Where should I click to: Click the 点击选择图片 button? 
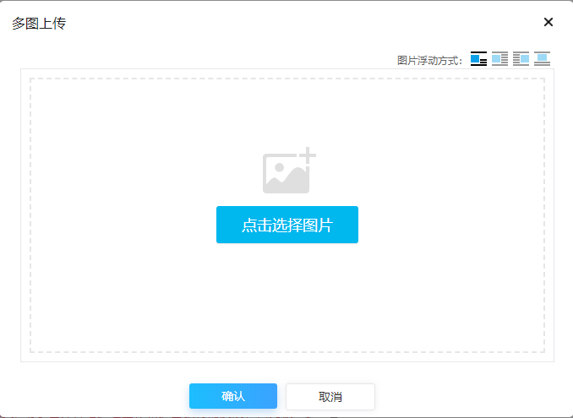pyautogui.click(x=287, y=225)
